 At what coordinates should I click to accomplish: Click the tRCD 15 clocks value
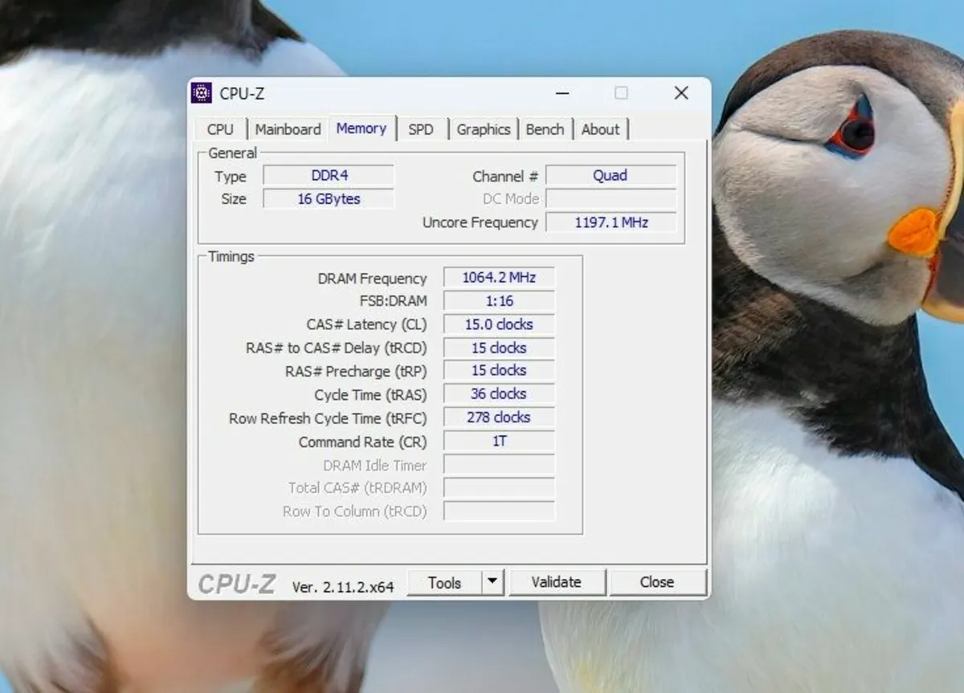coord(499,348)
